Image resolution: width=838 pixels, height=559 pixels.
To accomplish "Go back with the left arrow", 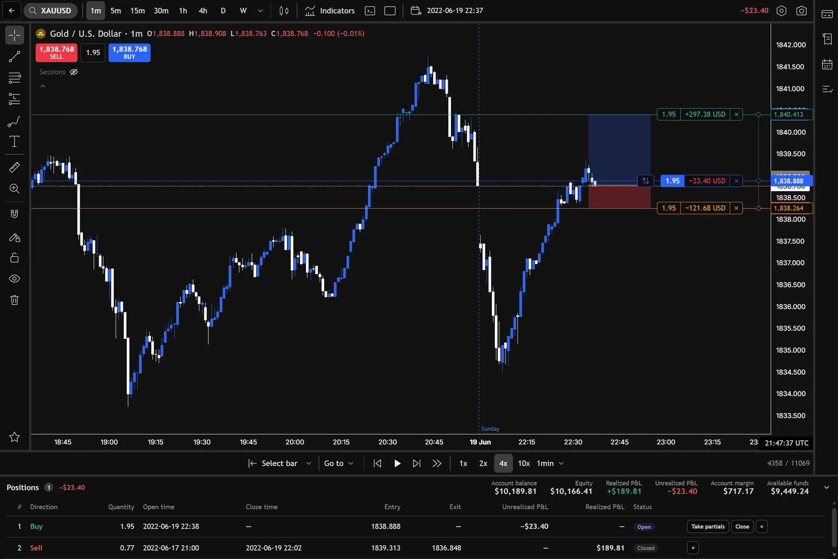I will (x=12, y=10).
